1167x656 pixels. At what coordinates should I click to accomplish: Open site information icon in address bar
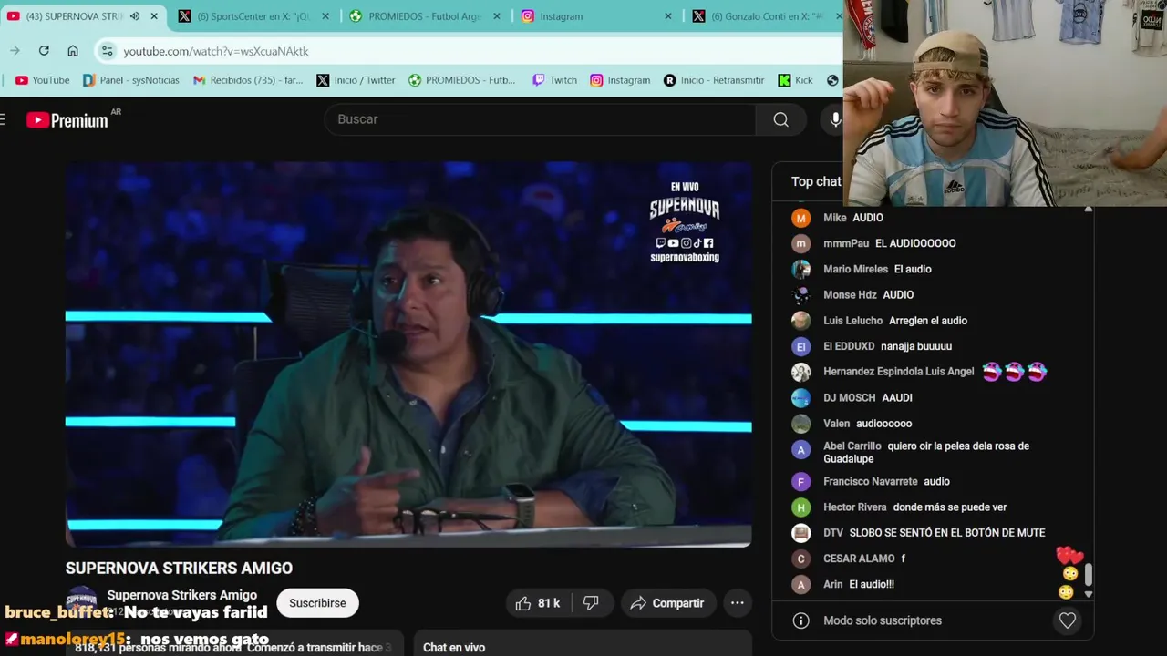coord(107,51)
